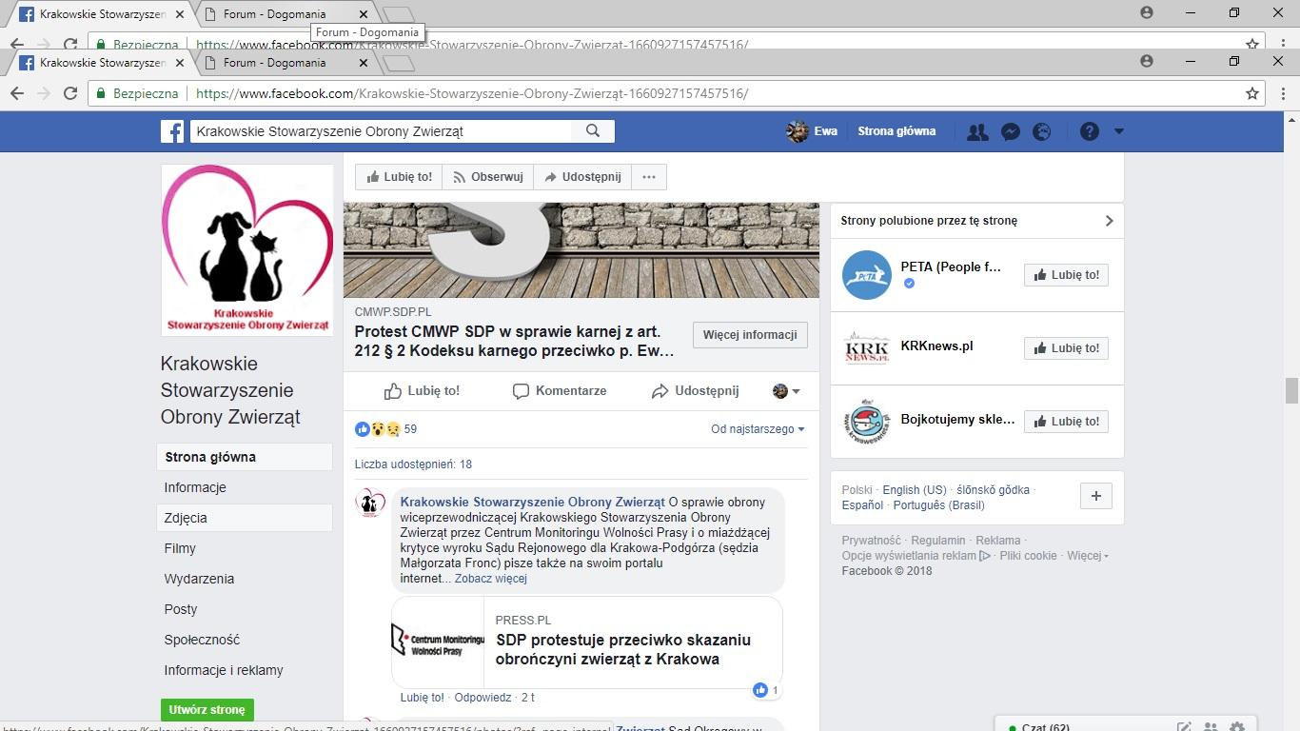Open Zdjęcia in the page sidebar
Image resolution: width=1300 pixels, height=731 pixels.
(186, 518)
